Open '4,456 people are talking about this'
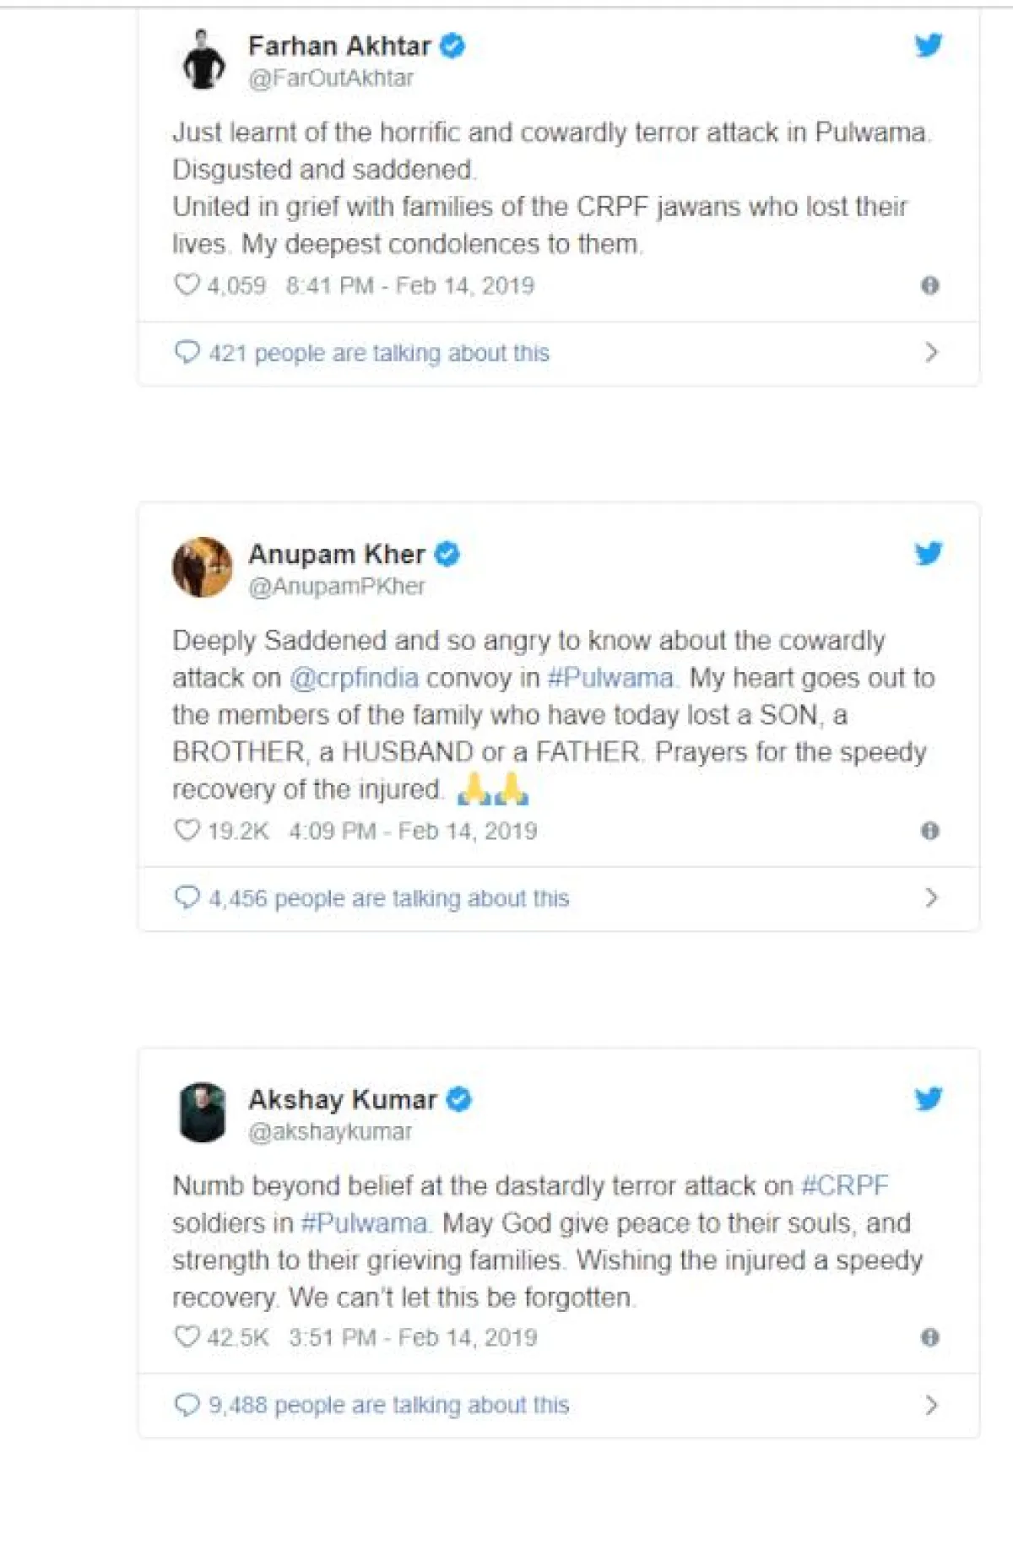 pos(388,898)
